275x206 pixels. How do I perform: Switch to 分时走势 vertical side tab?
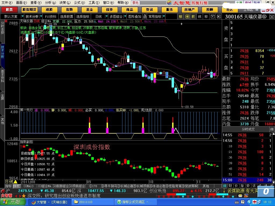pos(2,28)
